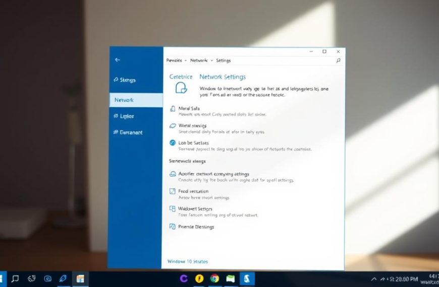Open the Wartal stsnigs option
This screenshot has height=287, width=439.
pyautogui.click(x=193, y=126)
